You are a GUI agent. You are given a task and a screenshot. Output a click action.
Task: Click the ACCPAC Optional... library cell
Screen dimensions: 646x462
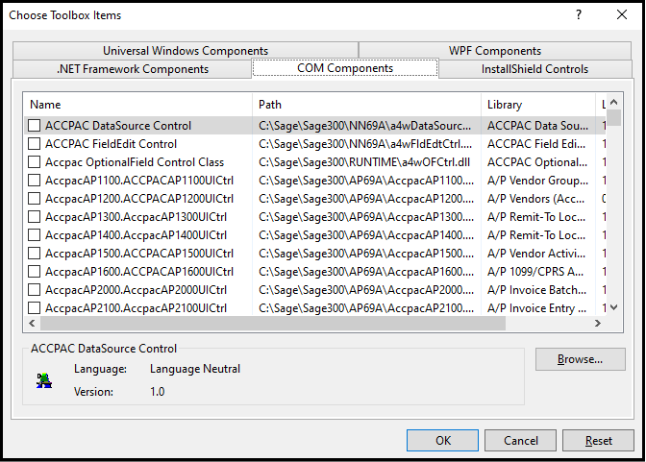point(537,161)
